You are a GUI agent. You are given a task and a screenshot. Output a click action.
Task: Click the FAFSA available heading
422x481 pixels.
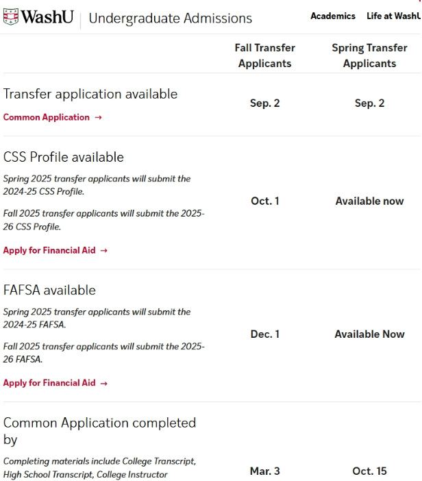coord(49,291)
